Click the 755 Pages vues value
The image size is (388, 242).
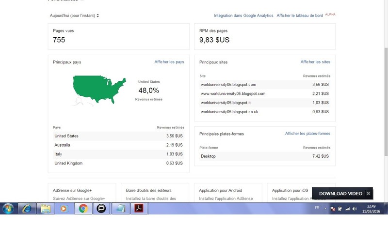(59, 40)
